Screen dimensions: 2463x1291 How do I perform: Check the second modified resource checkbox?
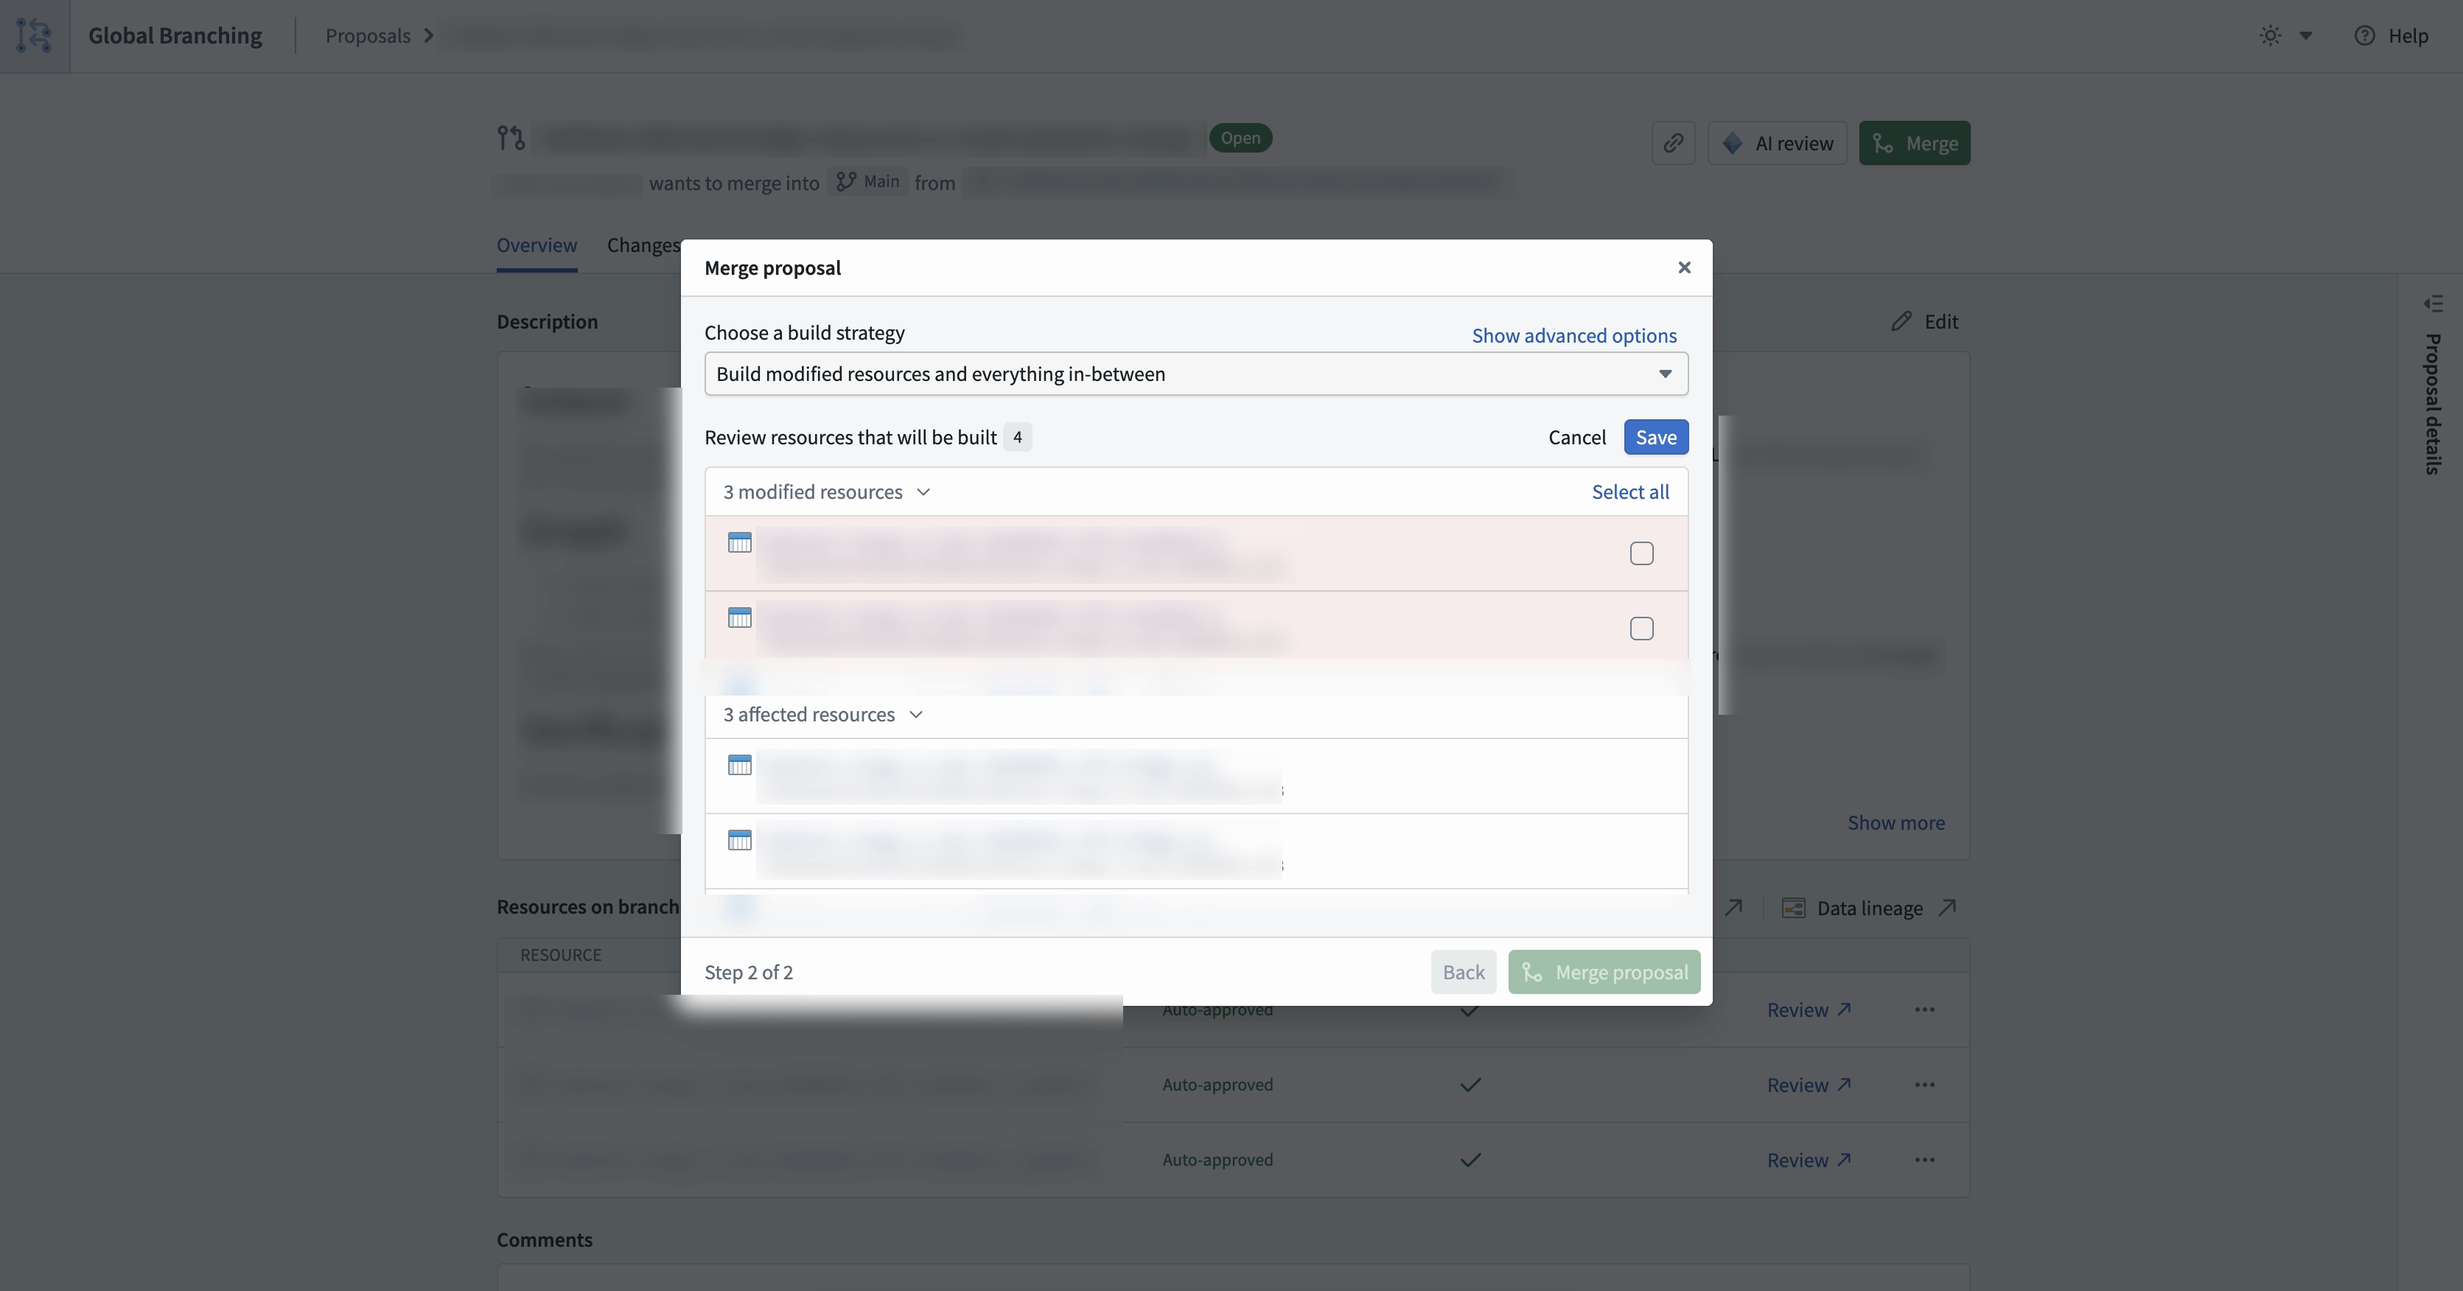point(1642,629)
